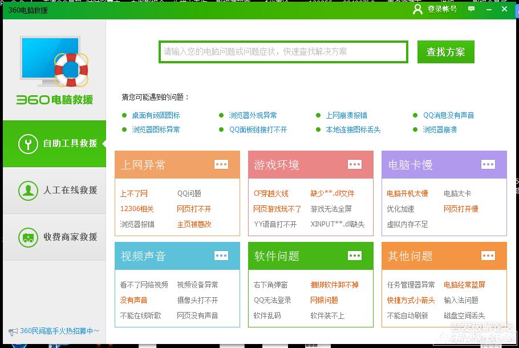Screen dimensions: 519x348
Task: Click the 查找方案 search button
Action: [445, 51]
